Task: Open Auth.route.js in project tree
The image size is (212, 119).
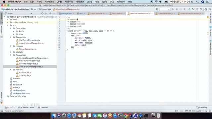Action: coord(25,73)
